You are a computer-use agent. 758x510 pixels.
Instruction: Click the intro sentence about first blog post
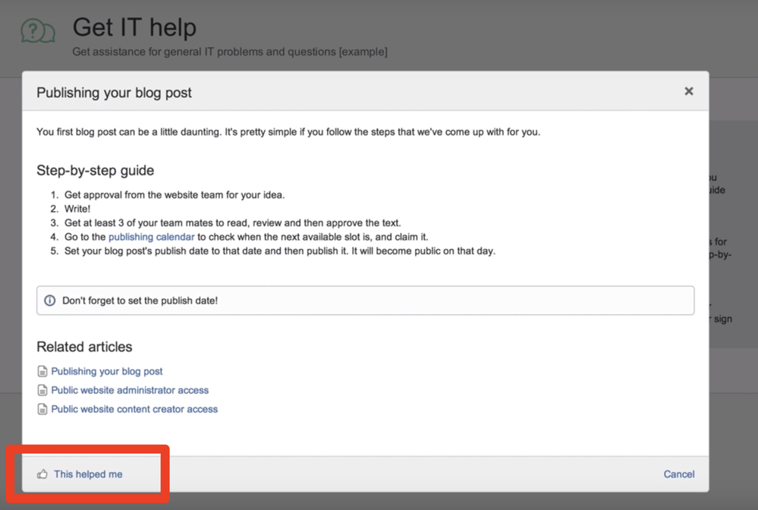[x=288, y=132]
